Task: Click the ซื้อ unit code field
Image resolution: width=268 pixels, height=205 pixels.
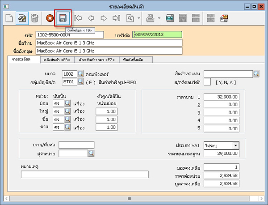Action: [x=59, y=119]
